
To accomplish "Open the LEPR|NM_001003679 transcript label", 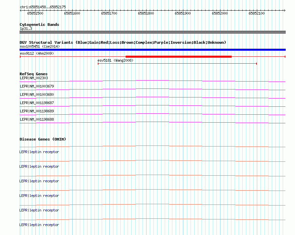I will click(37, 86).
